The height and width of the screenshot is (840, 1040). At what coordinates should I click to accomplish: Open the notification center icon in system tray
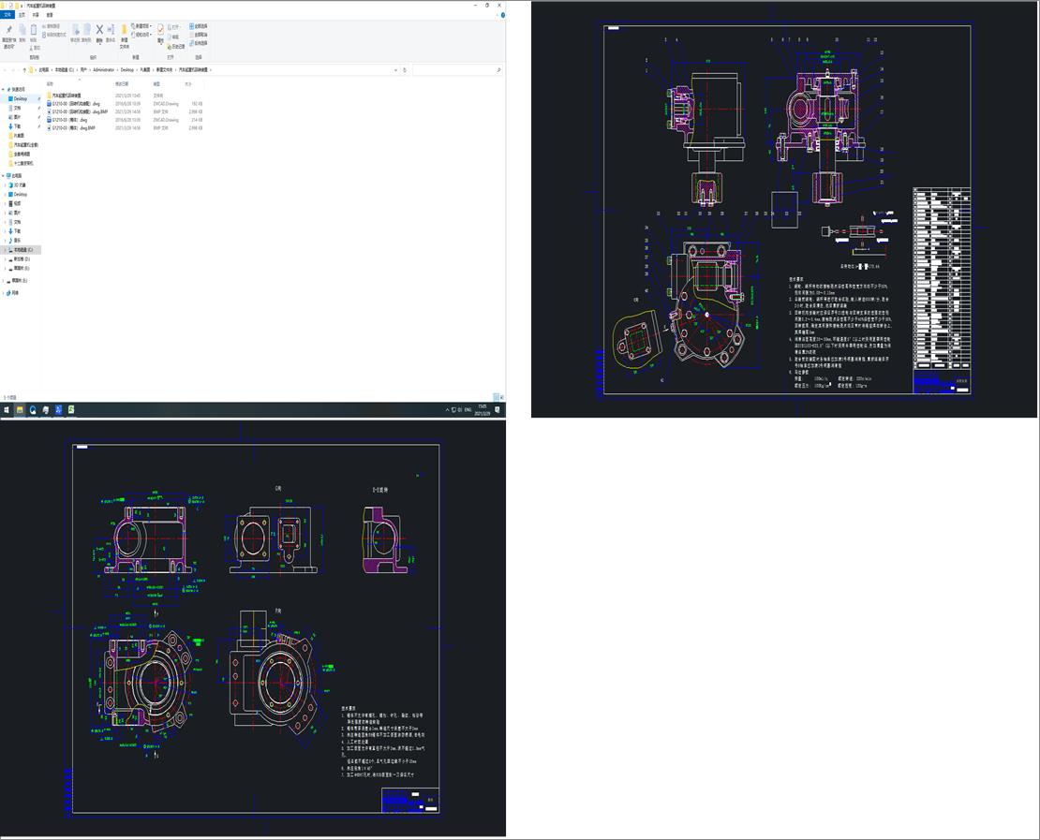[x=497, y=410]
